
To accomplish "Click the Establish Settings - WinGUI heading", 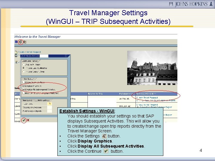I will coord(87,111).
